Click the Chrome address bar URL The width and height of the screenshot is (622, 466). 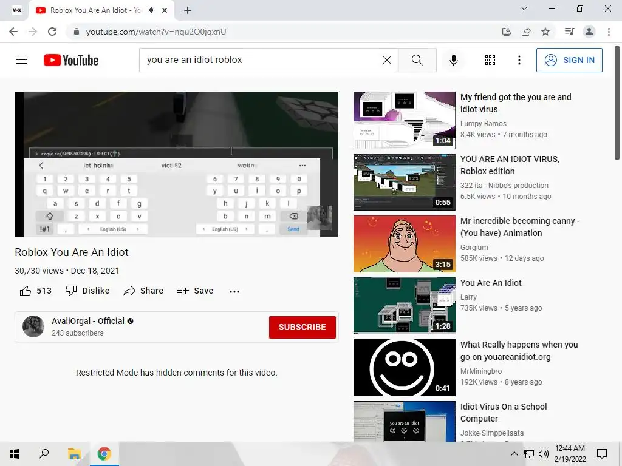pyautogui.click(x=156, y=32)
